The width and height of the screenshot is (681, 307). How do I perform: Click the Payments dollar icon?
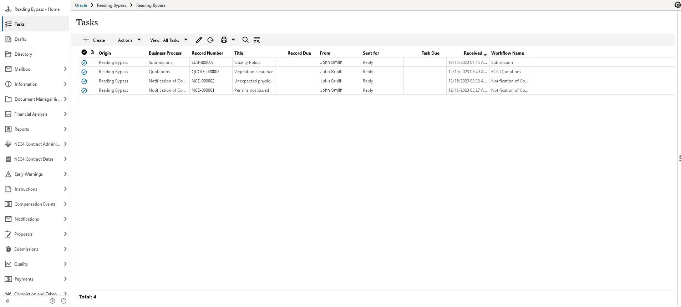pos(9,279)
